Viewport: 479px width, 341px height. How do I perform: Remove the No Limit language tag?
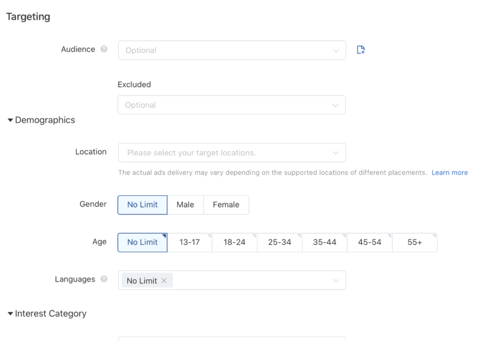(x=164, y=280)
